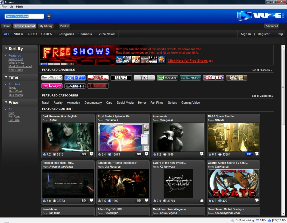Click the HD Trailers channel icon
The image size is (287, 223).
[x=167, y=78]
